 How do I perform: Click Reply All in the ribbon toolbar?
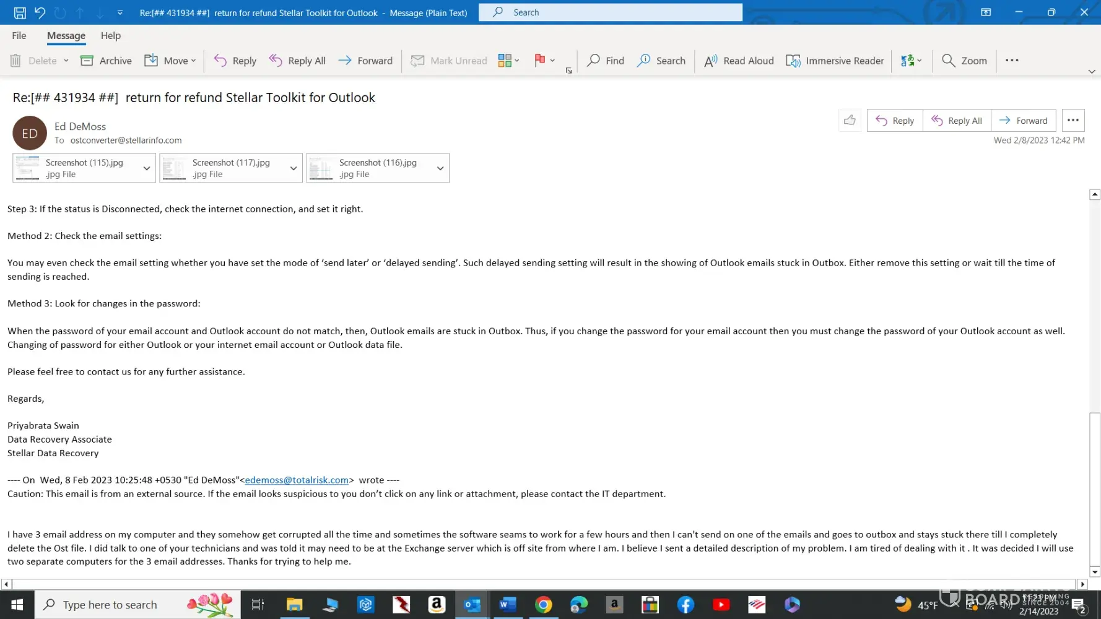click(297, 61)
